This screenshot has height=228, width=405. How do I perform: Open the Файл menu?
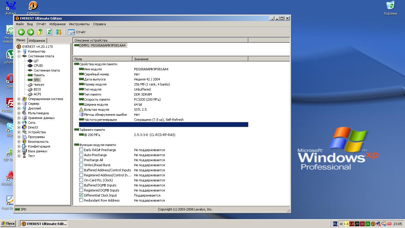coord(20,24)
